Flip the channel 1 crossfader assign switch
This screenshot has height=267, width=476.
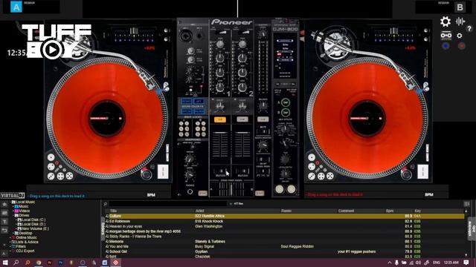click(x=220, y=171)
